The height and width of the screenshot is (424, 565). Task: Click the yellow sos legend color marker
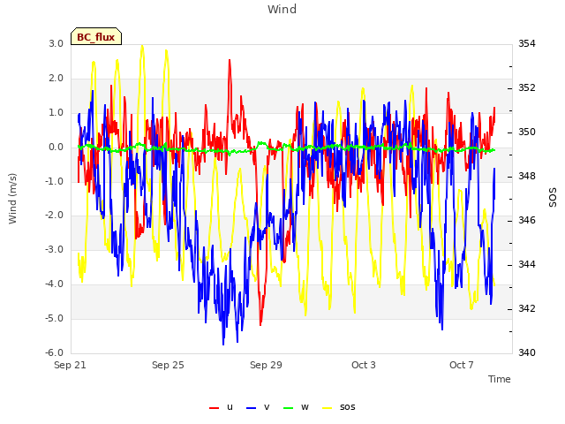[x=328, y=408]
